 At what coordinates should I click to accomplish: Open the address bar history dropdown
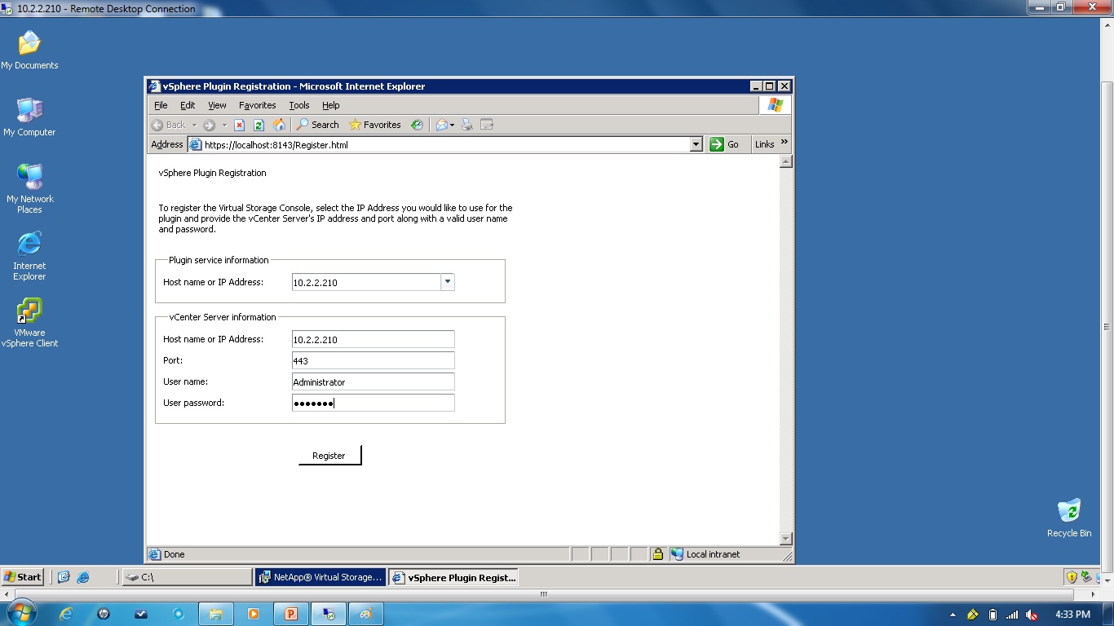(696, 144)
